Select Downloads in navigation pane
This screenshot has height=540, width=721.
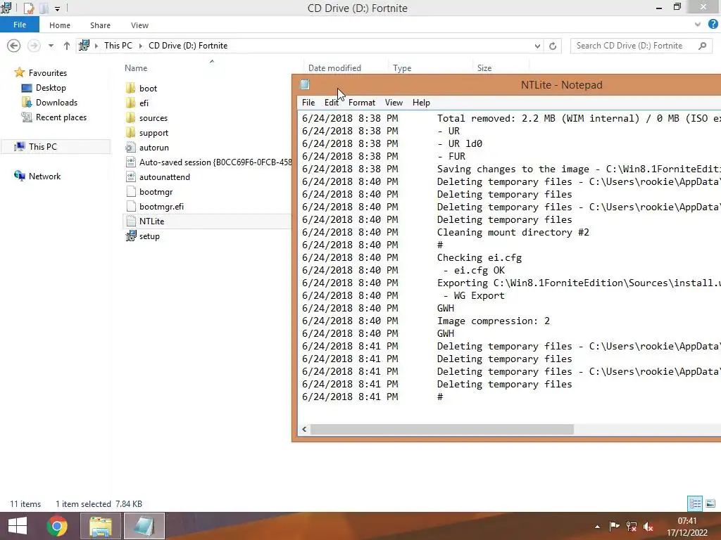pos(56,103)
